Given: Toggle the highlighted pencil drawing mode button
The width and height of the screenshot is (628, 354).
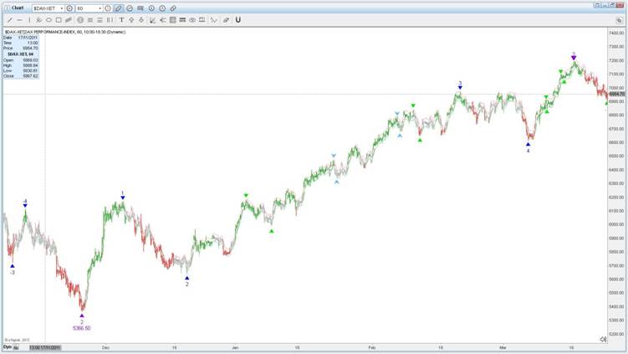Looking at the screenshot, I should (118, 8).
